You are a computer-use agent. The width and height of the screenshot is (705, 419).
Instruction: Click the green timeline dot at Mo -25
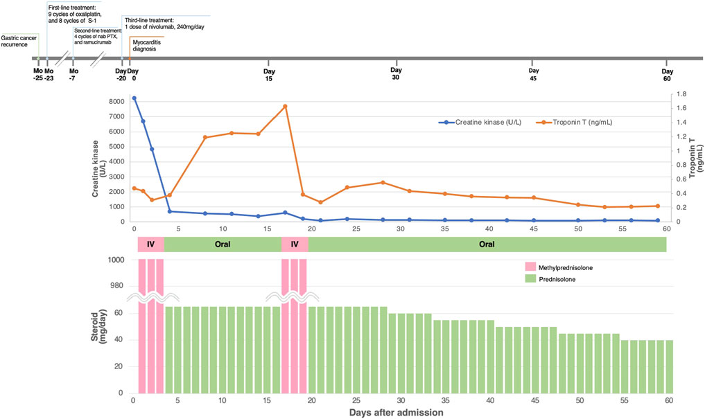(x=38, y=58)
